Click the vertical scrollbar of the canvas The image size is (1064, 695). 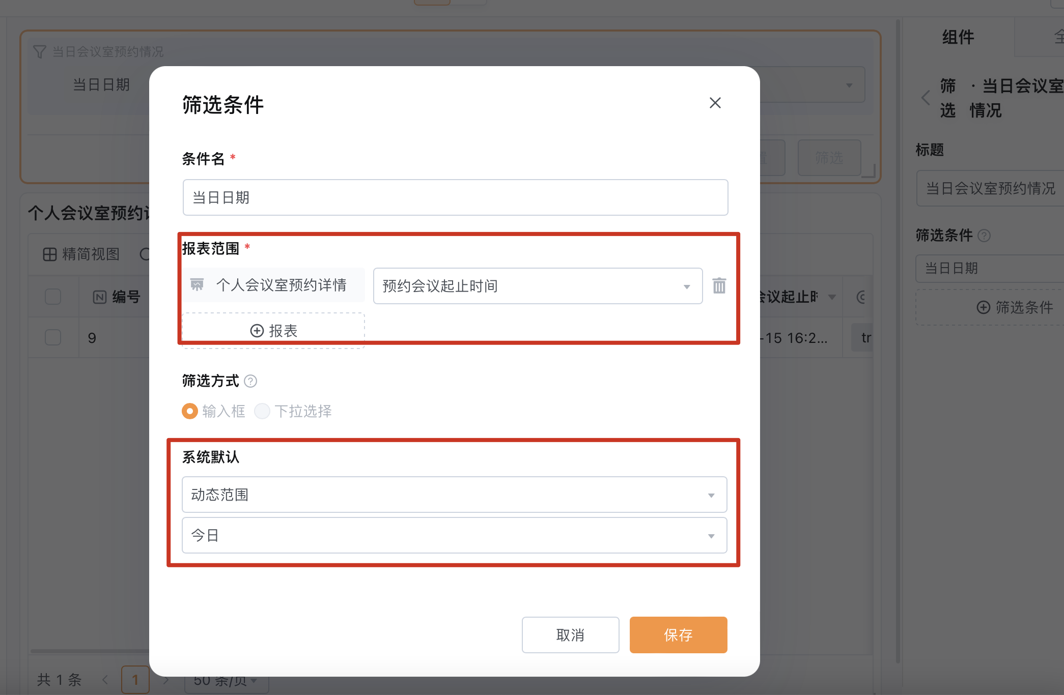[898, 341]
